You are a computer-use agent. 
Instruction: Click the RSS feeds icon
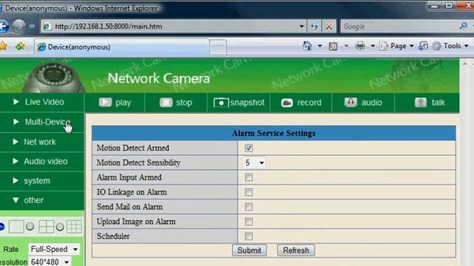tap(333, 46)
